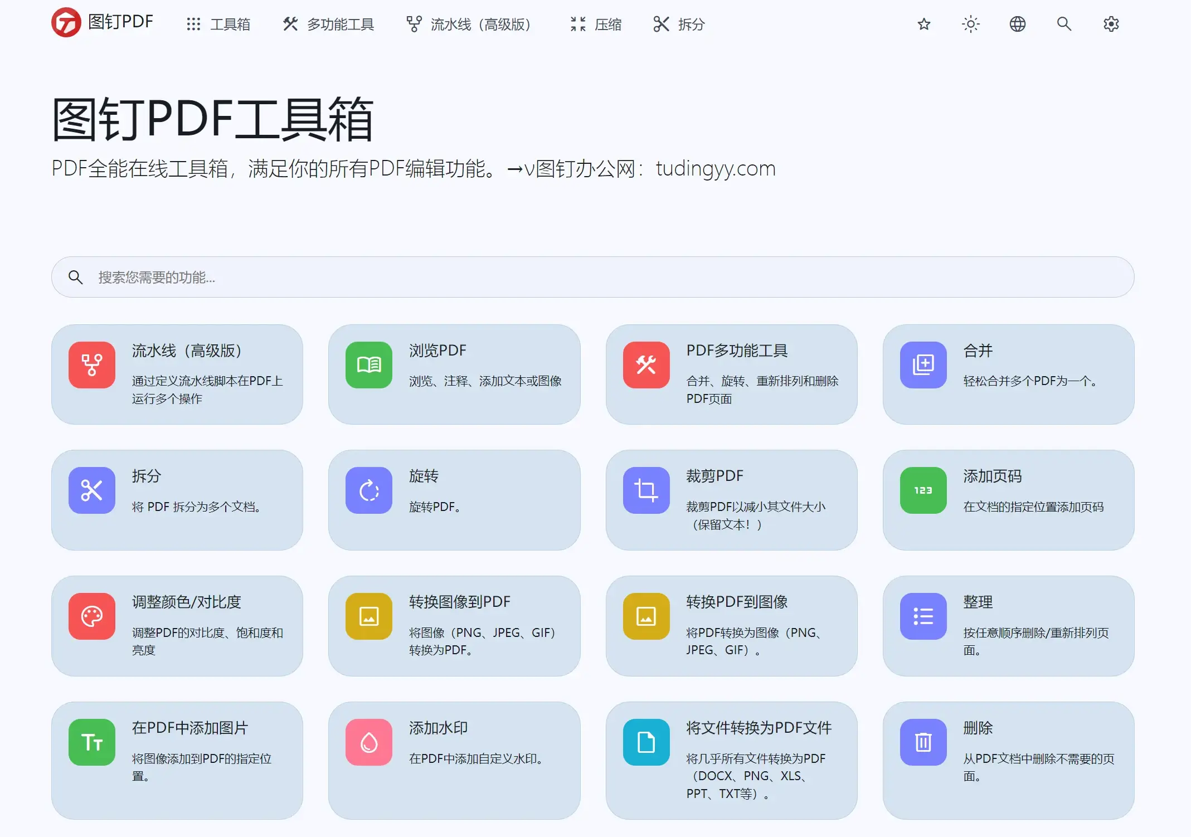The height and width of the screenshot is (837, 1191).
Task: Open the 工具箱 menu
Action: [218, 24]
